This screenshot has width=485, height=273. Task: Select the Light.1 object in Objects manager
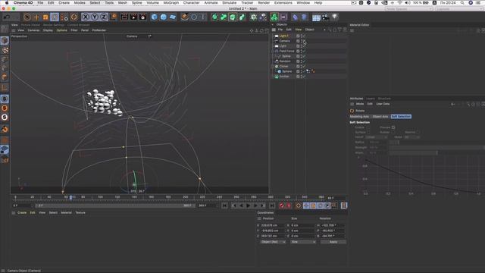283,36
